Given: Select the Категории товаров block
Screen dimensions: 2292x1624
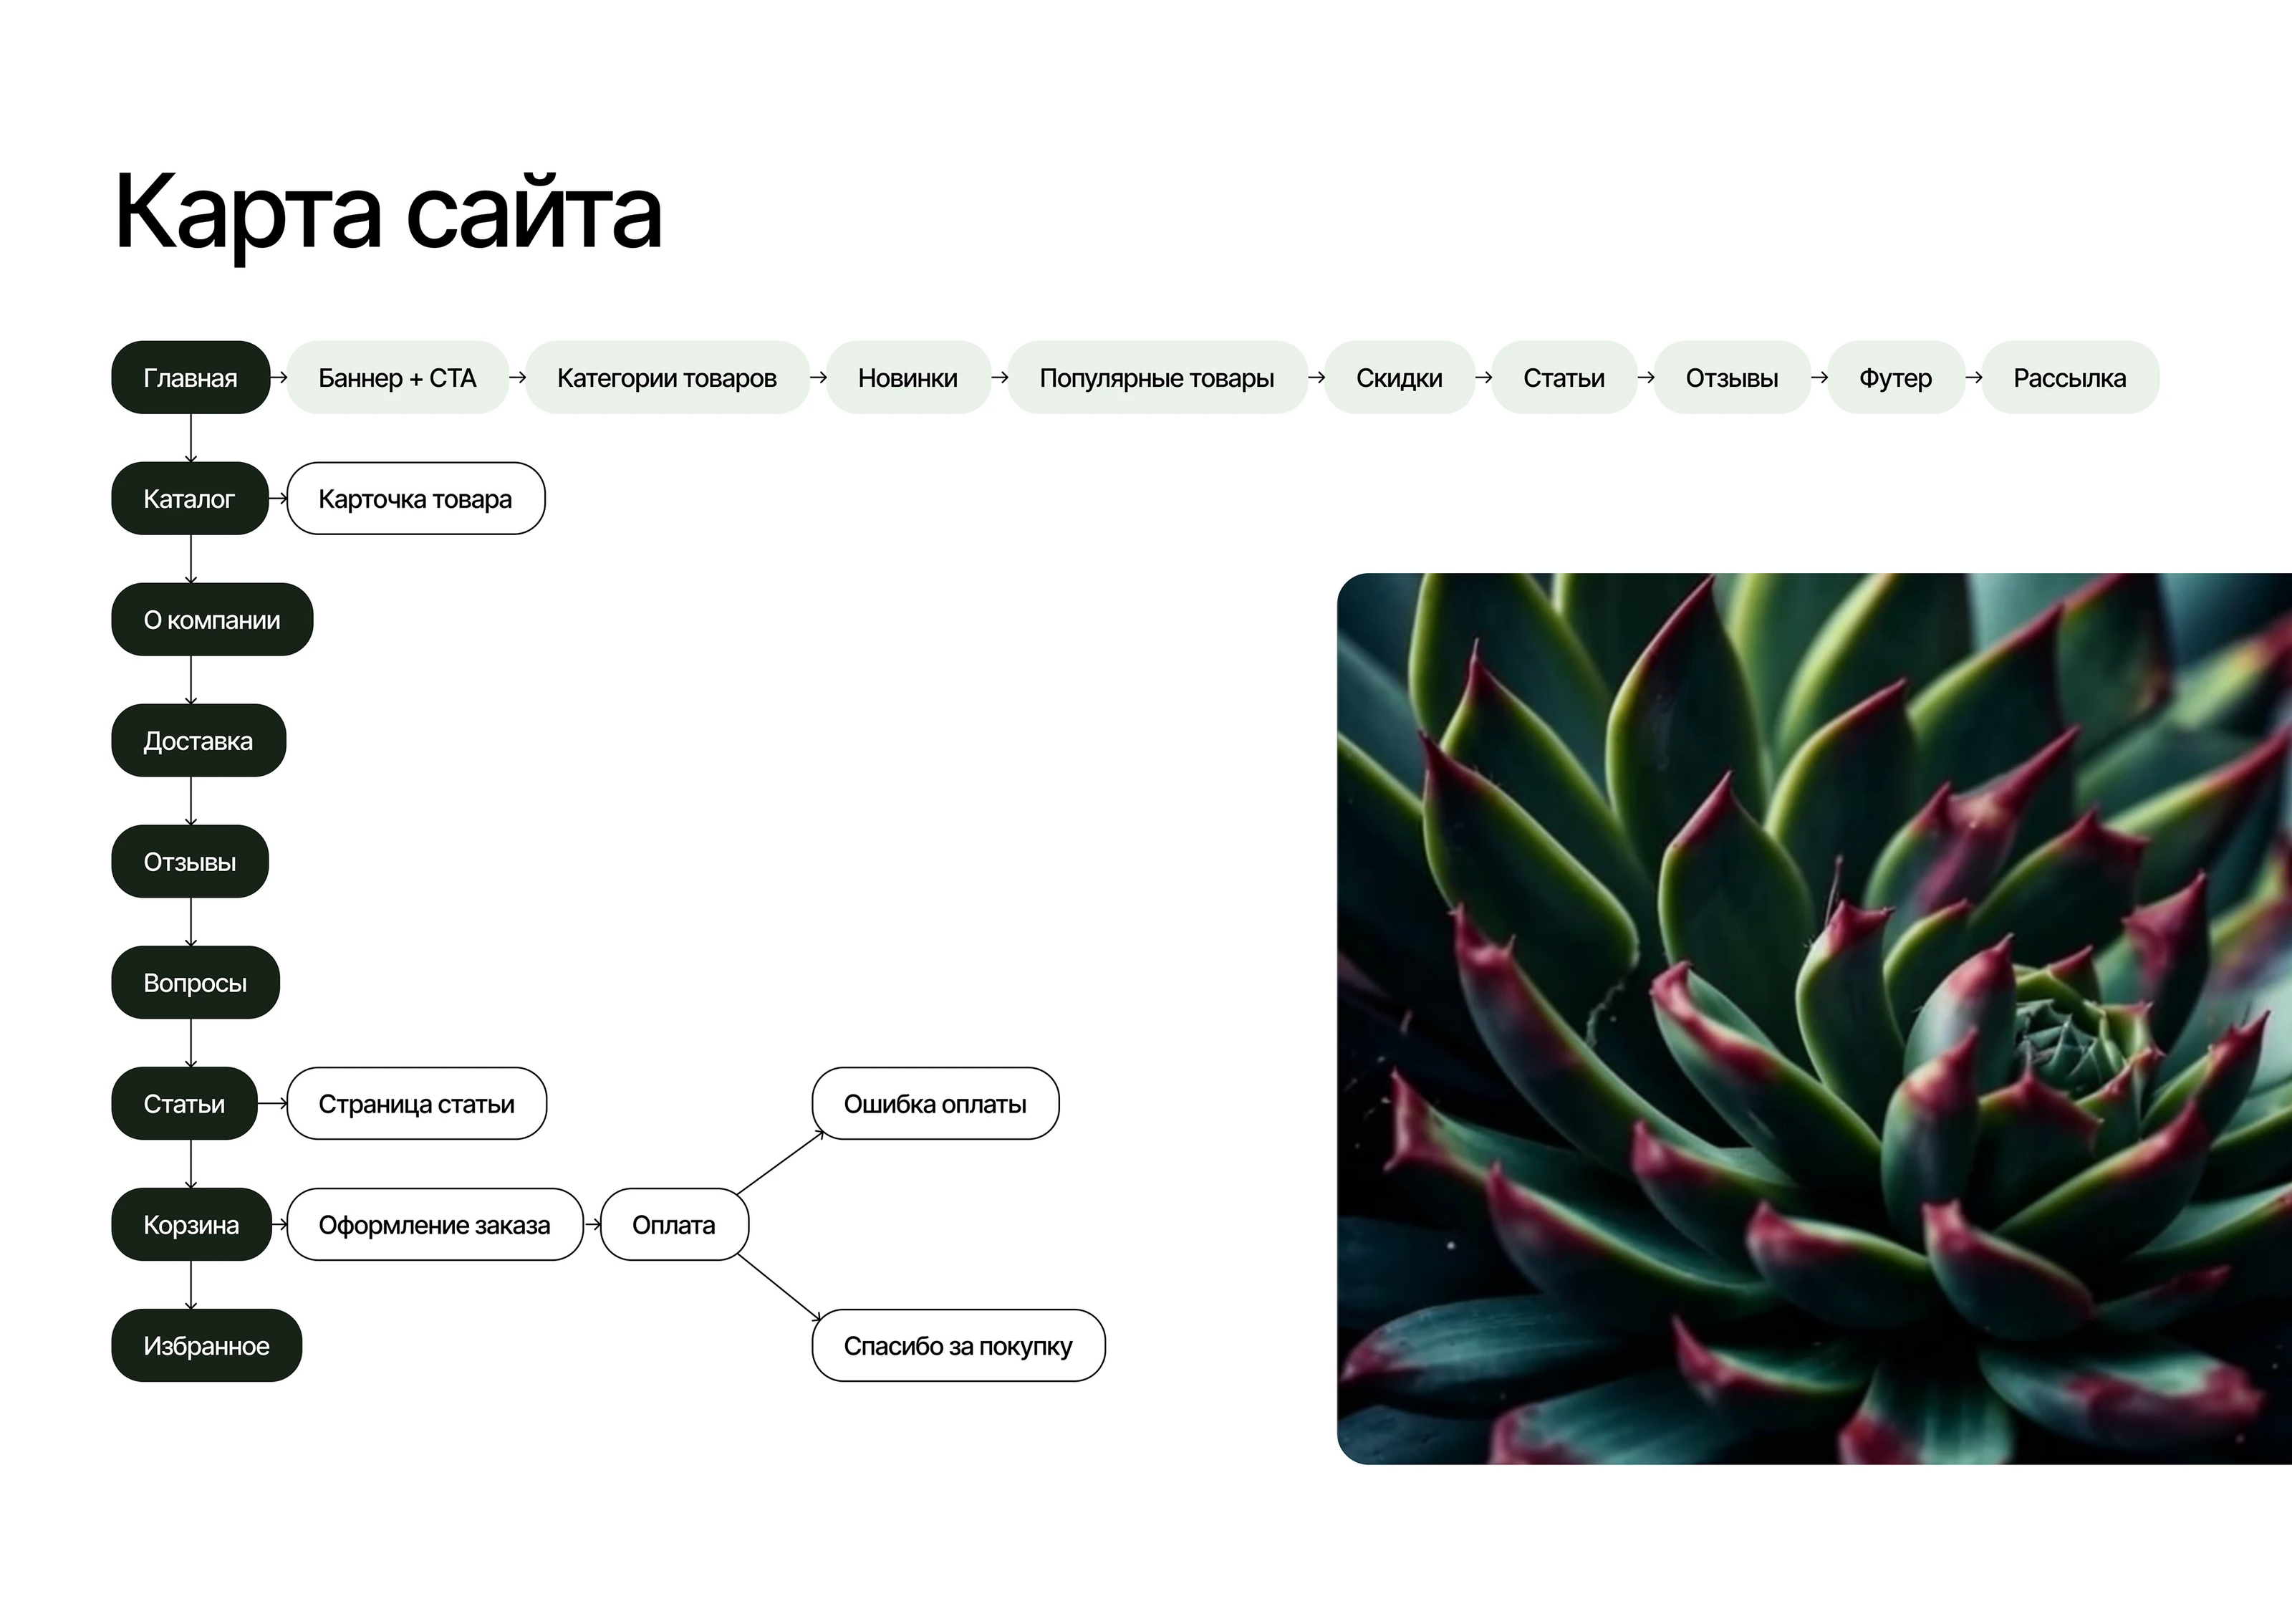Looking at the screenshot, I should pos(667,378).
